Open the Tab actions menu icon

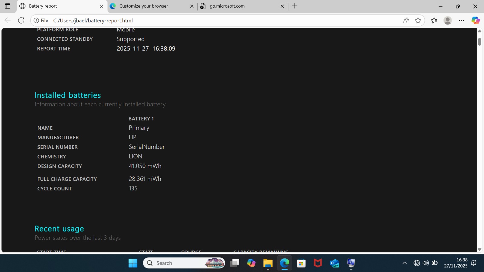click(x=8, y=6)
